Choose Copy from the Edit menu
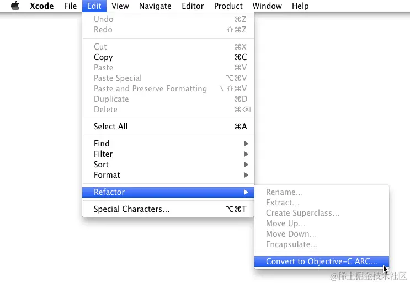Screen dimensions: 410x284 [168, 57]
